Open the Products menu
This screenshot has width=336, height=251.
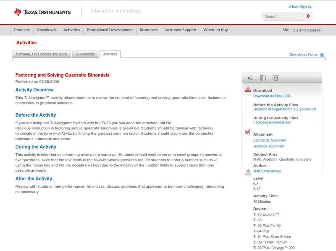pyautogui.click(x=22, y=30)
